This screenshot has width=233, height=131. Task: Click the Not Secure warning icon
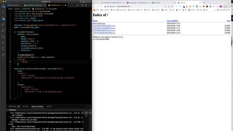105,7
